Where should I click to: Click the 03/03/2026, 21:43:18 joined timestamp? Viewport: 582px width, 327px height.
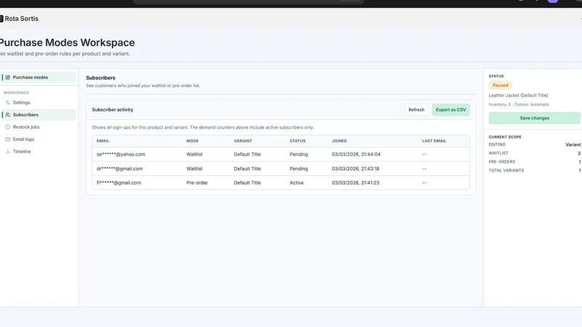tap(356, 169)
